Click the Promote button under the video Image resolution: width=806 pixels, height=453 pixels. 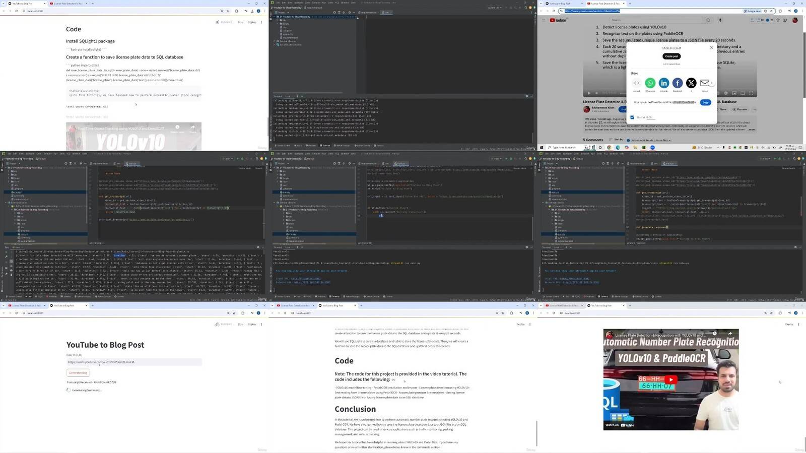coord(741,109)
